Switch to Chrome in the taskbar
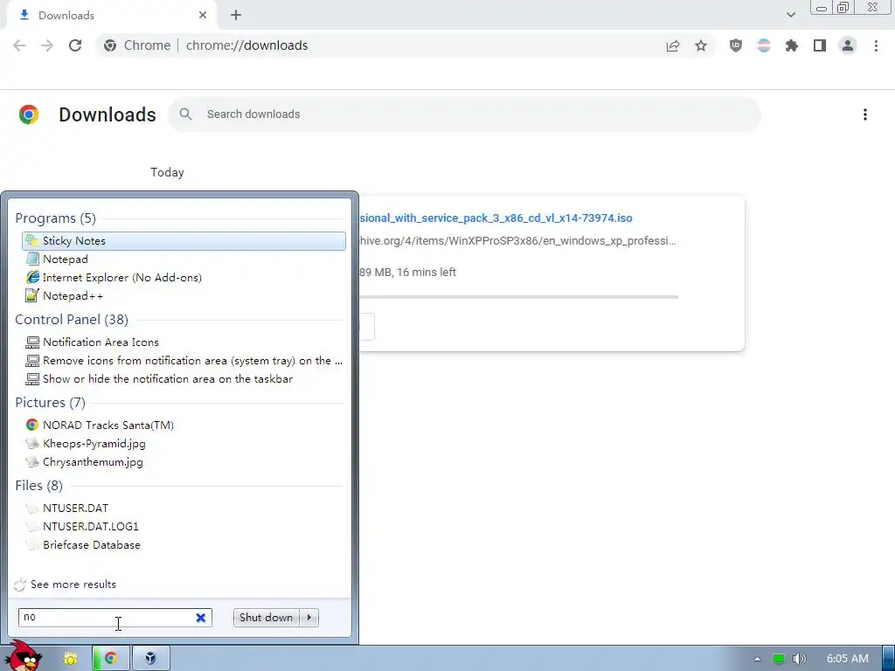Screen dimensions: 895x671 point(111,659)
